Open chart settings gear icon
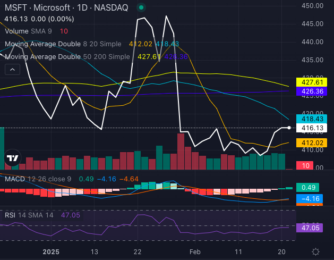This screenshot has height=260, width=334. [x=315, y=251]
